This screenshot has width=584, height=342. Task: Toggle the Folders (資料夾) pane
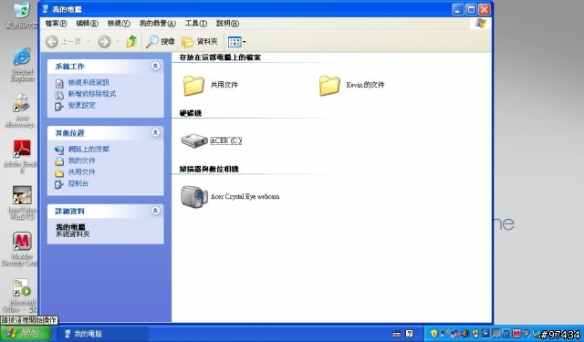point(200,42)
